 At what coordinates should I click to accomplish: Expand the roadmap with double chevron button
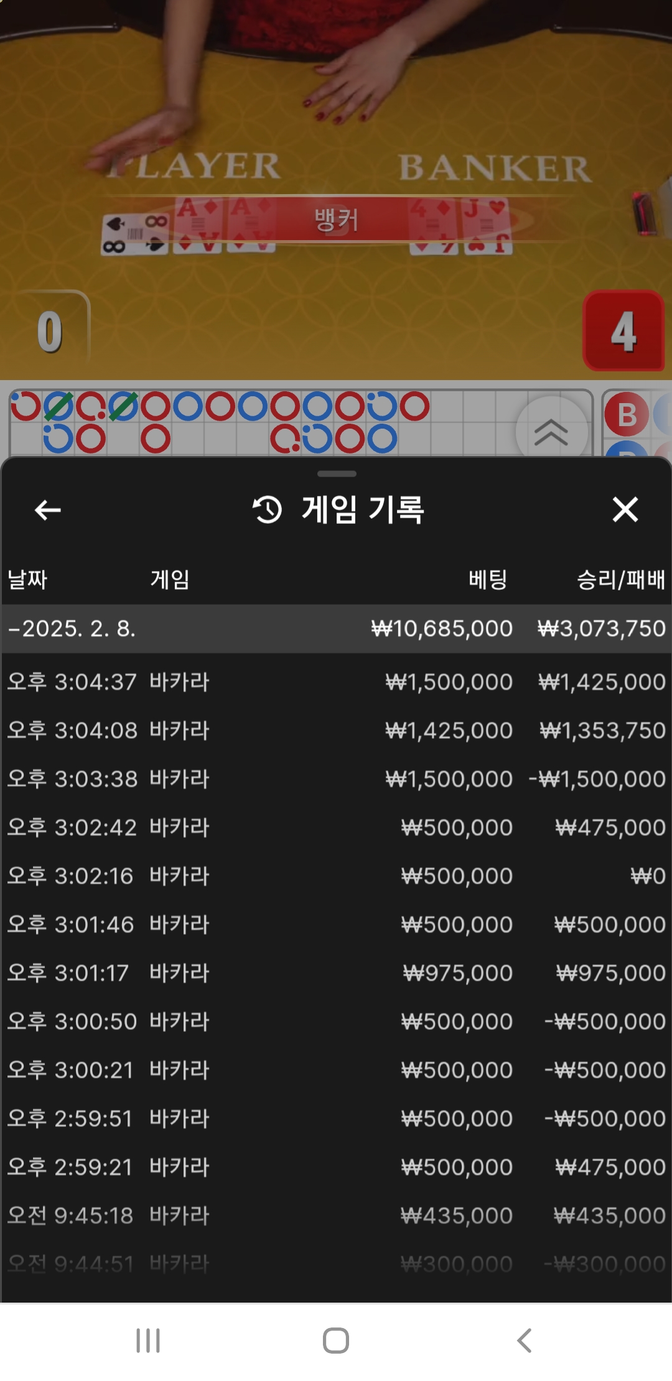click(x=551, y=432)
